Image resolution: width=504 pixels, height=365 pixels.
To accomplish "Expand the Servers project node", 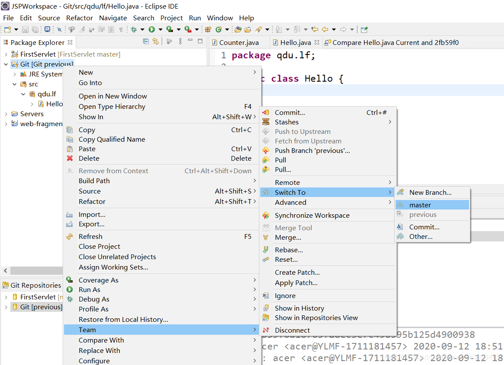I will point(6,114).
